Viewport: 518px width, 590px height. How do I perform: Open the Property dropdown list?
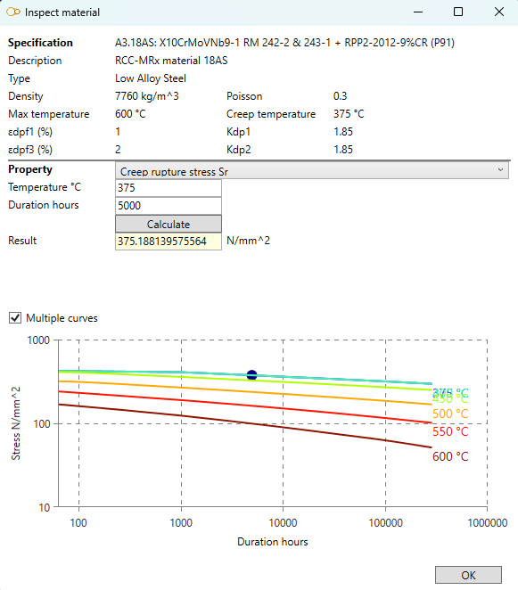312,171
